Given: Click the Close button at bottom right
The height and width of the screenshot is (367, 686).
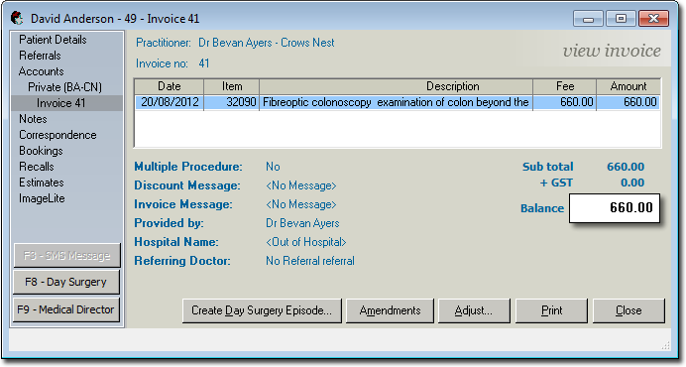Looking at the screenshot, I should 629,310.
